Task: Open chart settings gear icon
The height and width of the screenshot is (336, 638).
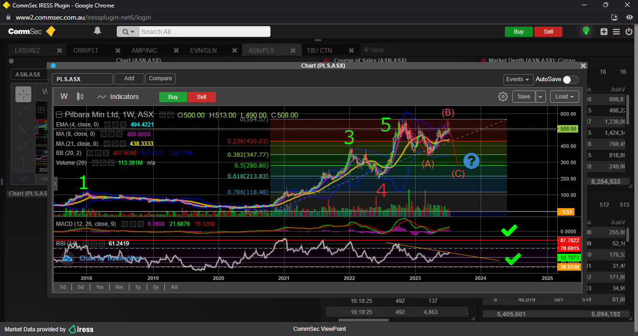Action: (x=503, y=97)
